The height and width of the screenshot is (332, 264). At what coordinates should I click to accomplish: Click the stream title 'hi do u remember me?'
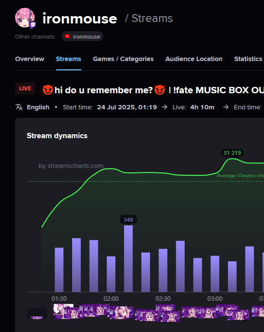pos(103,90)
